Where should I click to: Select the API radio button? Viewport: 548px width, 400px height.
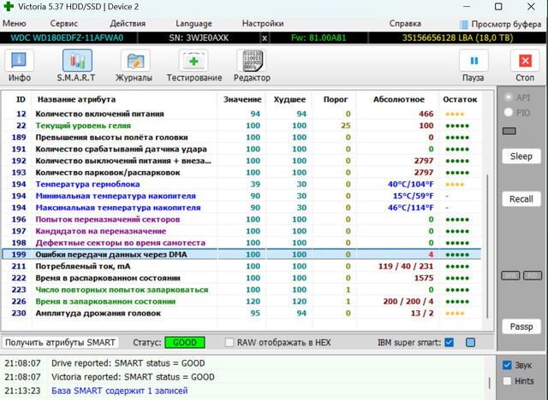tap(509, 97)
